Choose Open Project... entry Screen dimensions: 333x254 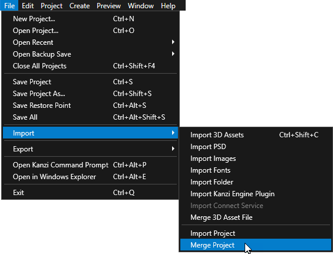pos(91,31)
